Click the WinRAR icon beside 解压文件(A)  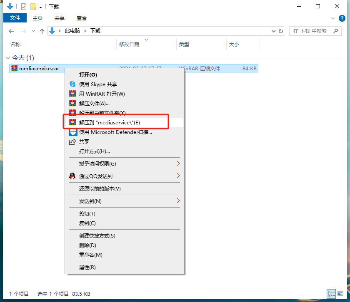coord(72,103)
